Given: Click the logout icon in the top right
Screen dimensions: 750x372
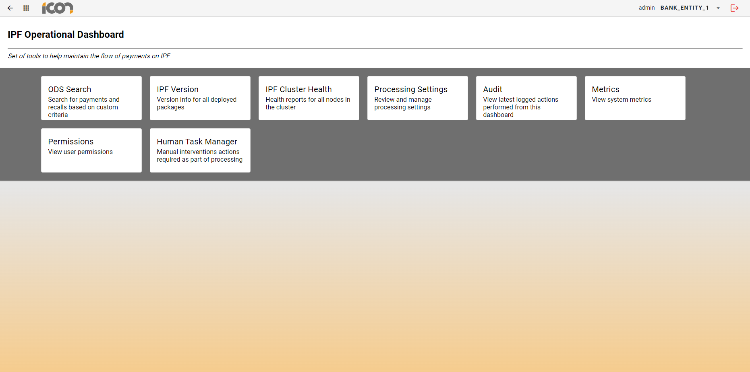Looking at the screenshot, I should [x=734, y=8].
